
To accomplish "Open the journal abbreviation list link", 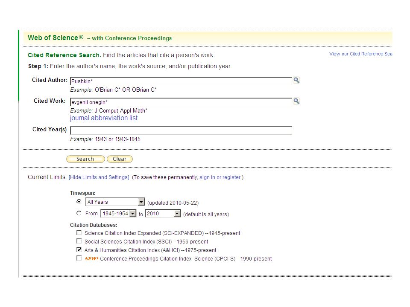I will click(103, 118).
